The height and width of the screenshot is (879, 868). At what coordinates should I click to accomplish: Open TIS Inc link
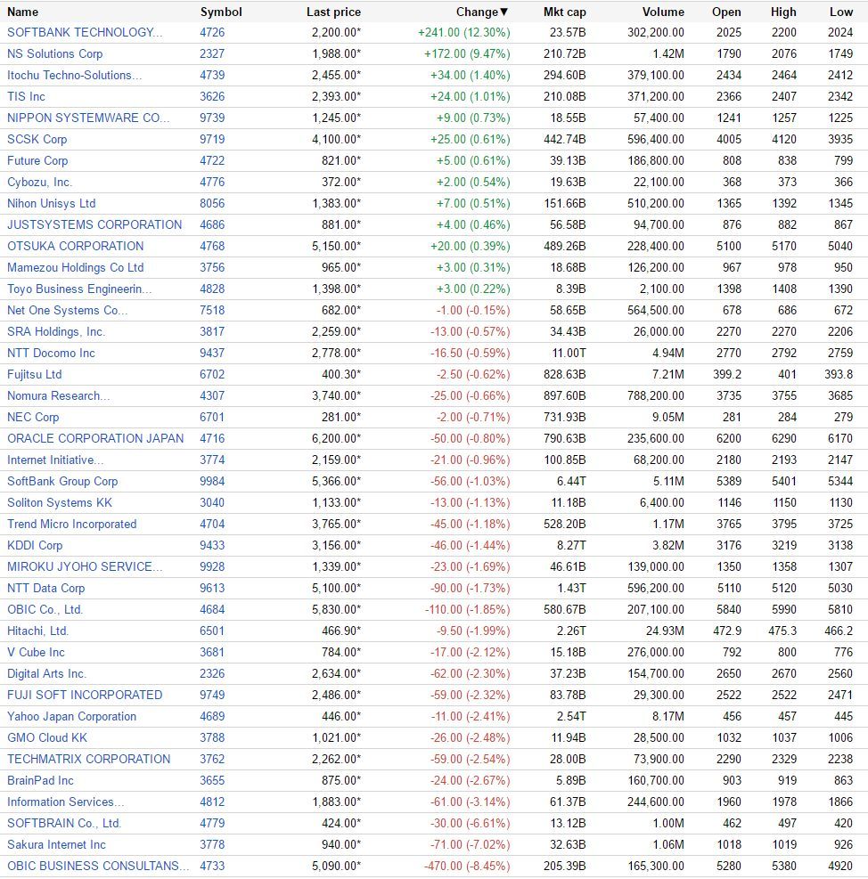click(x=26, y=96)
